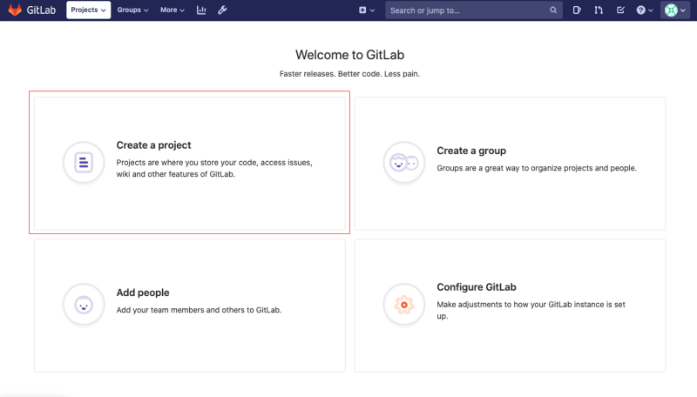Open the Help question mark menu
697x397 pixels.
(644, 10)
